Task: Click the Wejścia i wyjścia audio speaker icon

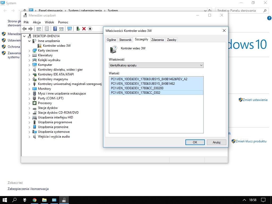Action: click(x=35, y=137)
